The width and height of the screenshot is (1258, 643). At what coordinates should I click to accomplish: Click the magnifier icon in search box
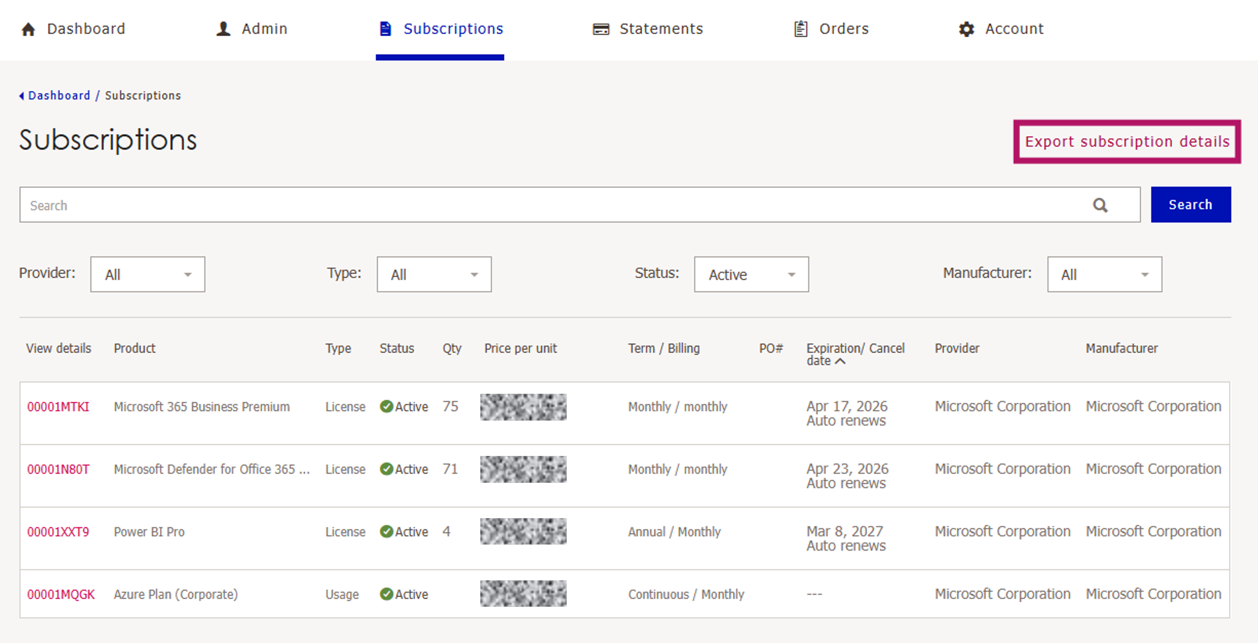[1100, 205]
